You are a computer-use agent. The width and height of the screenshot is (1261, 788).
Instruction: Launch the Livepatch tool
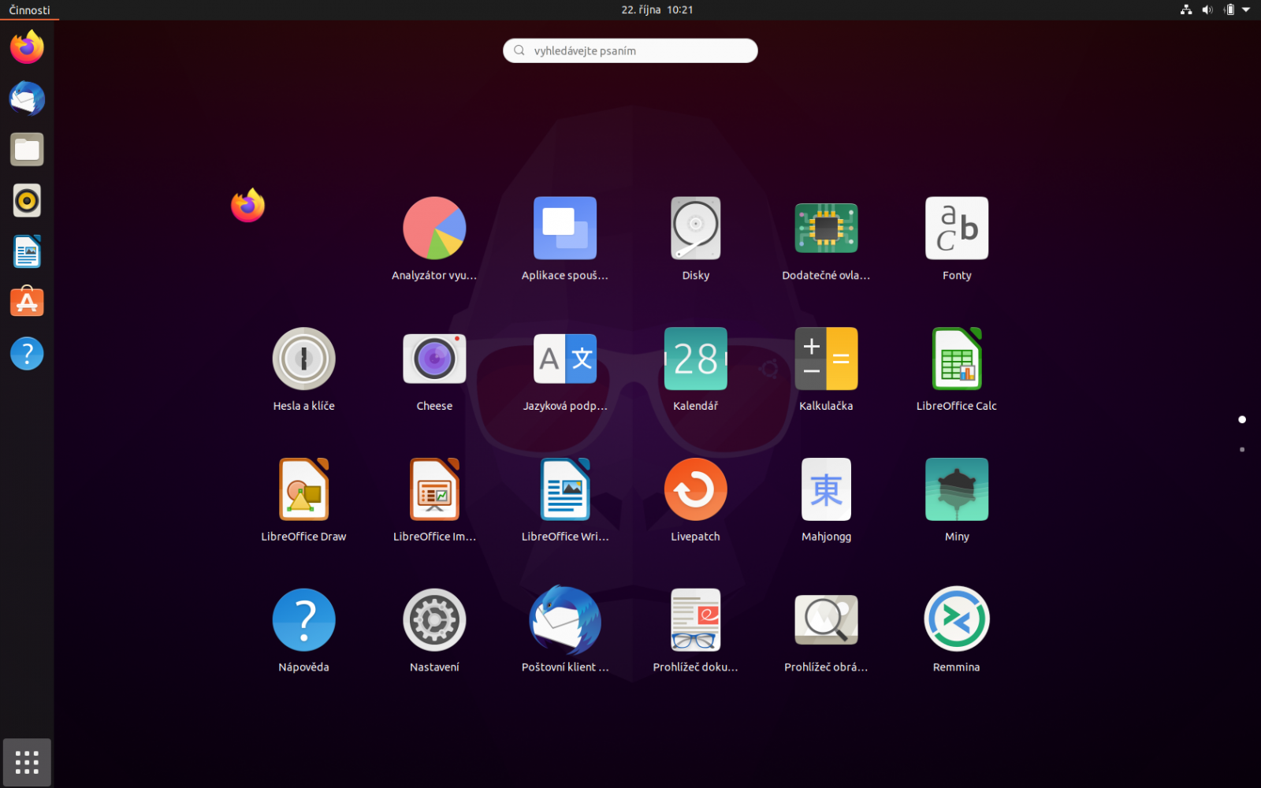(695, 489)
